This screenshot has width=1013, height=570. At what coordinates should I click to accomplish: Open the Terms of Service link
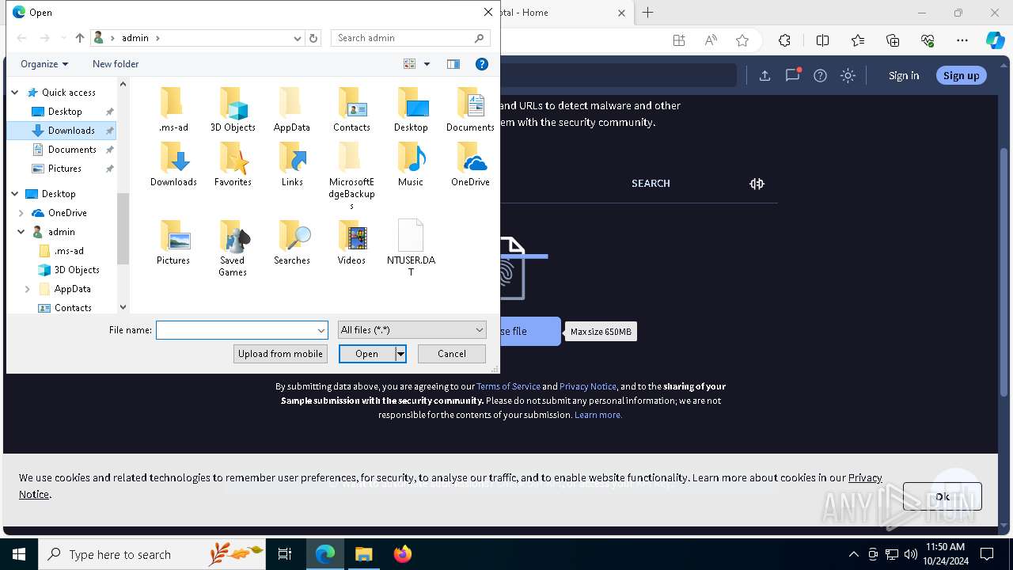(508, 386)
